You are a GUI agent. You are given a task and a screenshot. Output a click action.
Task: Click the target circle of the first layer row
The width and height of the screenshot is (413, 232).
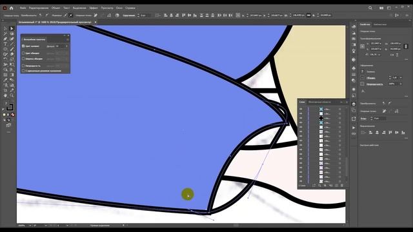[340, 109]
